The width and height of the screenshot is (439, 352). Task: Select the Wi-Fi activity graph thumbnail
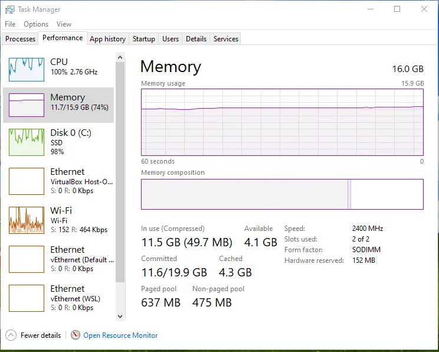(x=27, y=220)
